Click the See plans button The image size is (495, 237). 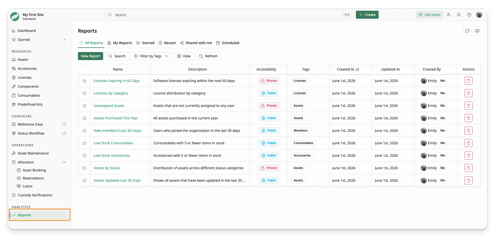click(429, 15)
